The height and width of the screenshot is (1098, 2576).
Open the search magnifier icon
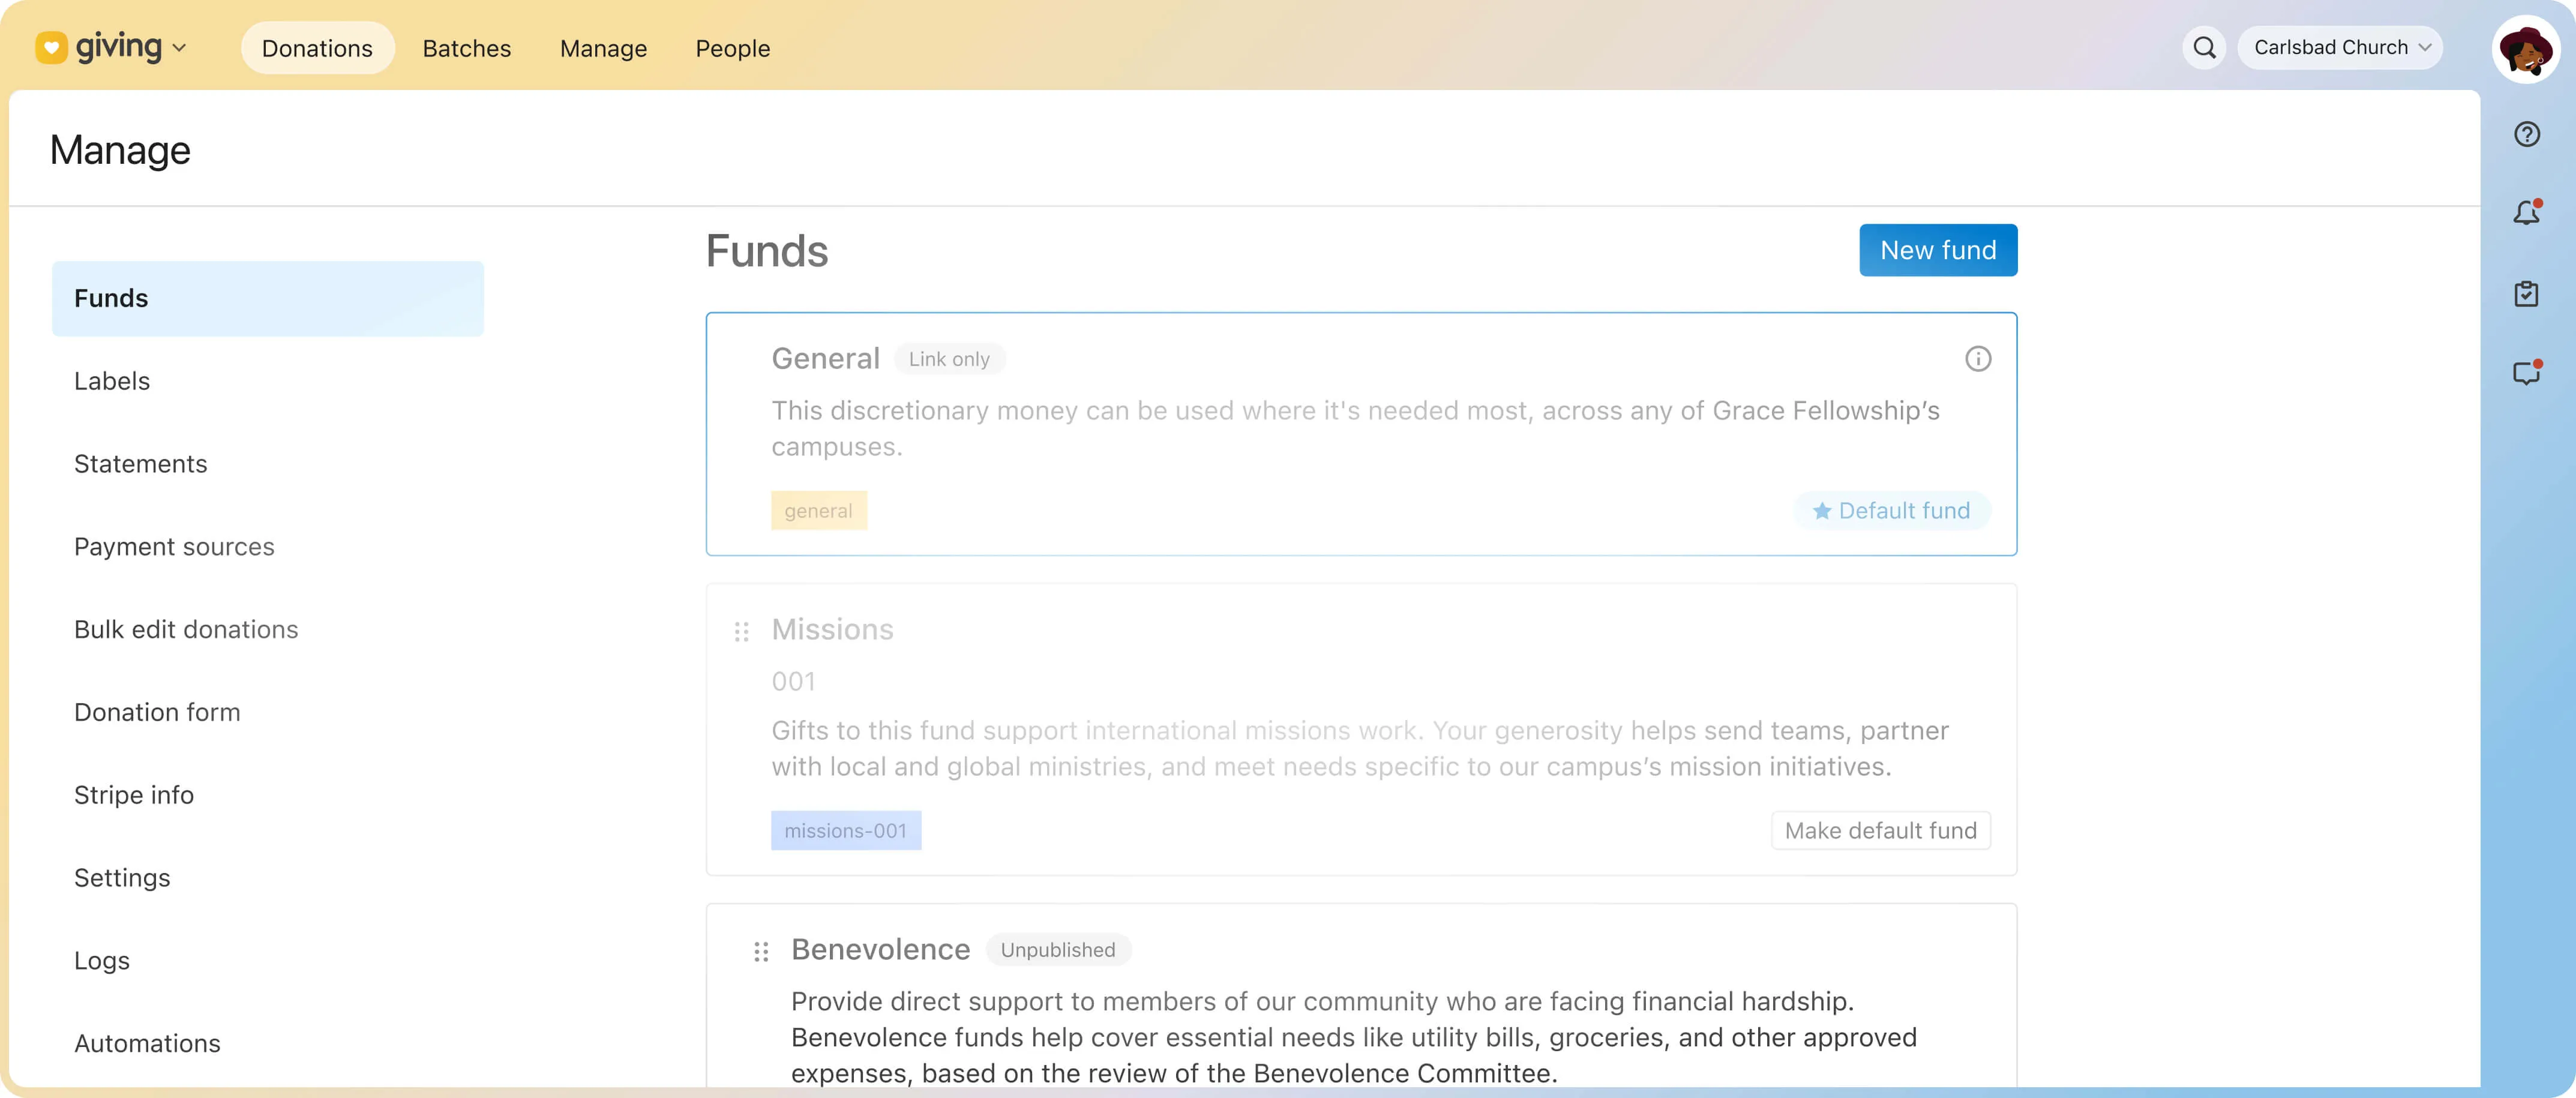[x=2204, y=47]
